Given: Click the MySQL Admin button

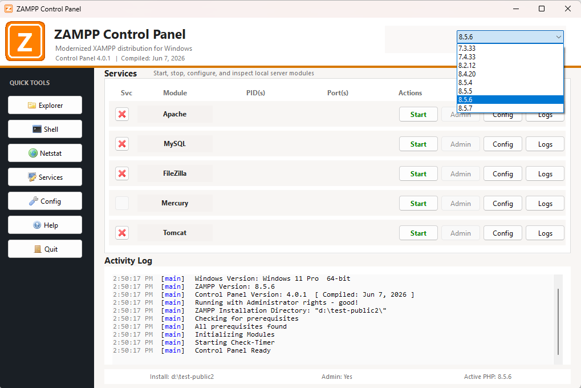Looking at the screenshot, I should [461, 144].
